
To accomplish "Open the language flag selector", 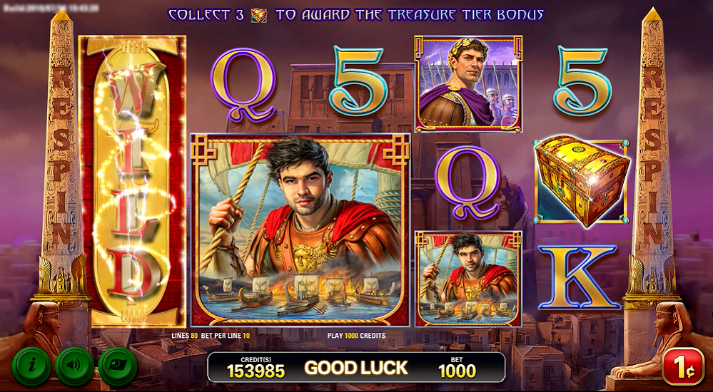I will (117, 366).
